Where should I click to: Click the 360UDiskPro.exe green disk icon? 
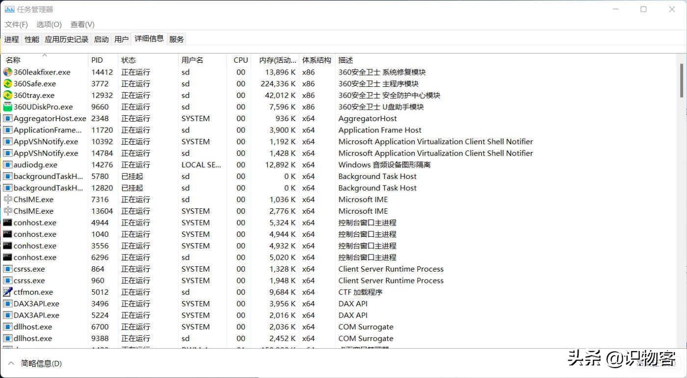(8, 107)
